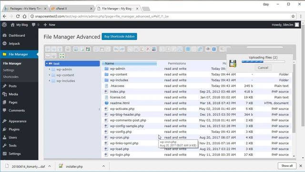This screenshot has width=305, height=172.
Task: Click My Blog in the admin bar
Action: [x=19, y=25]
